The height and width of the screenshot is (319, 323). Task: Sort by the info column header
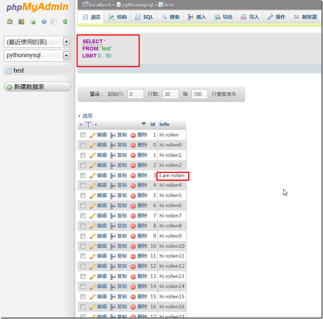pyautogui.click(x=164, y=124)
